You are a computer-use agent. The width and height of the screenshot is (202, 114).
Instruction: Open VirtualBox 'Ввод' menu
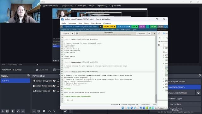(86, 23)
